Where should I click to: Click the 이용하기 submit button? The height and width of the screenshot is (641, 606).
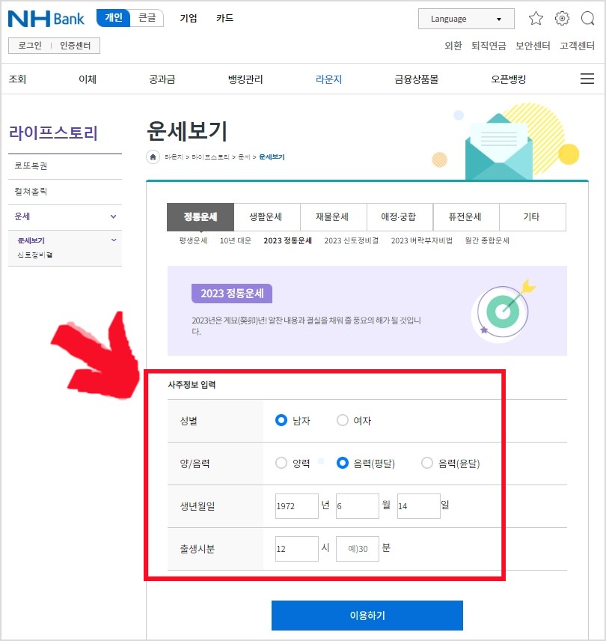(x=367, y=616)
